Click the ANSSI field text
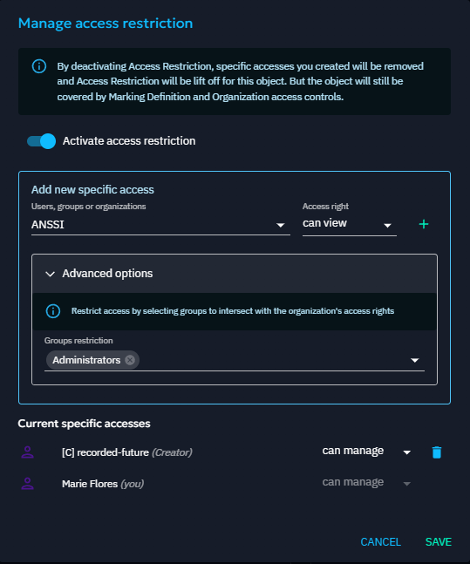The height and width of the screenshot is (564, 470). (47, 224)
